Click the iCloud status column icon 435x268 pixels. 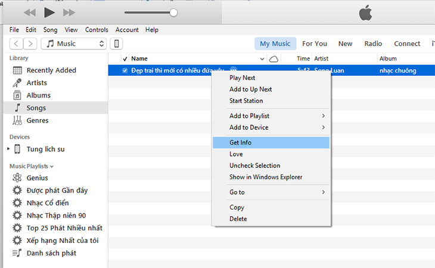(x=274, y=59)
